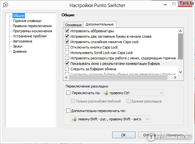Open Звуки section
This screenshot has height=144, width=195.
point(18,46)
